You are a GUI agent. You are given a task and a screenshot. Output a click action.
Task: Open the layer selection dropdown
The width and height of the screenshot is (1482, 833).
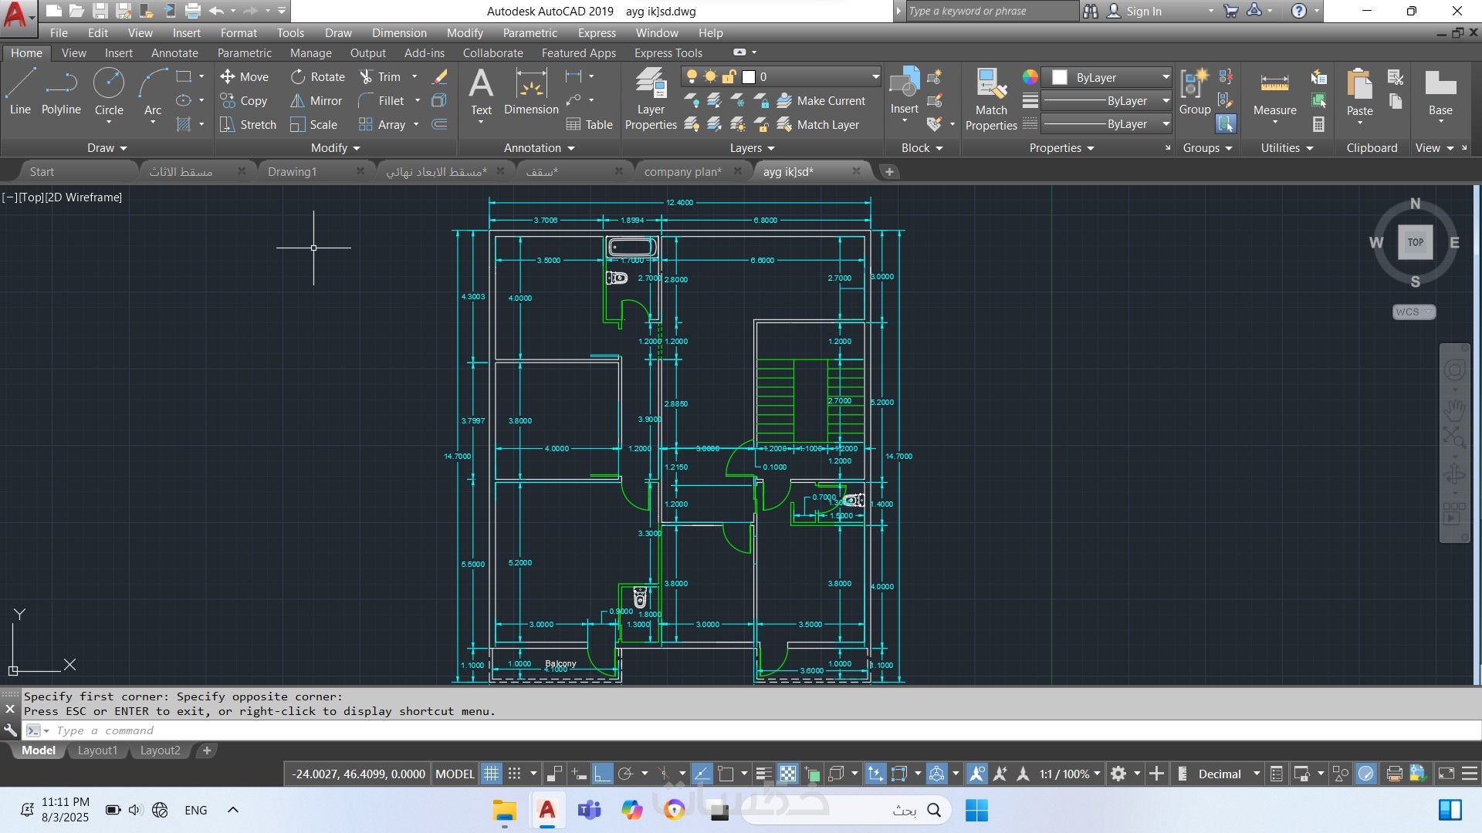tap(875, 76)
